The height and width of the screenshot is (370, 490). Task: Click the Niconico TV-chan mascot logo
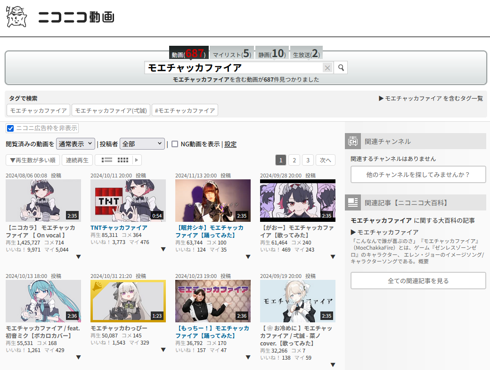pos(16,17)
